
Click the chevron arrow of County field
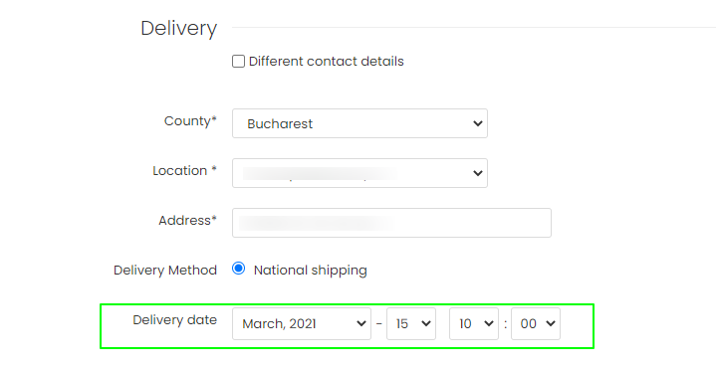[478, 123]
